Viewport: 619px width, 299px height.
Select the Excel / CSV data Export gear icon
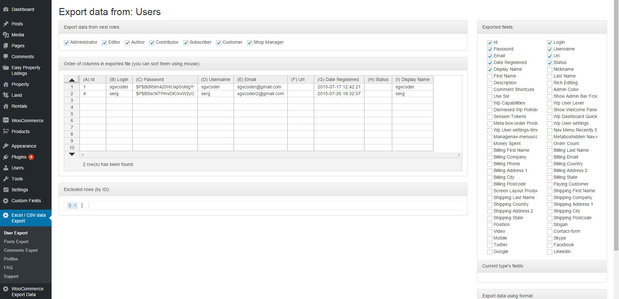pyautogui.click(x=6, y=215)
